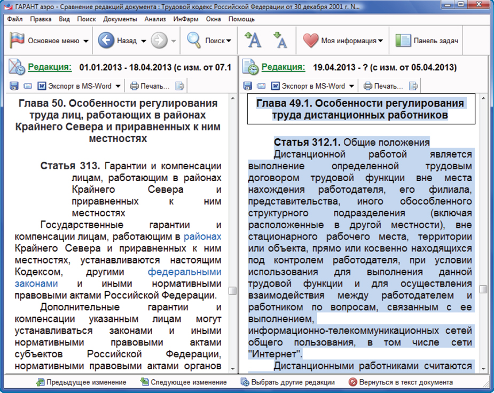The image size is (494, 393).
Task: Expand the Back history dropdown arrow
Action: pyautogui.click(x=144, y=41)
